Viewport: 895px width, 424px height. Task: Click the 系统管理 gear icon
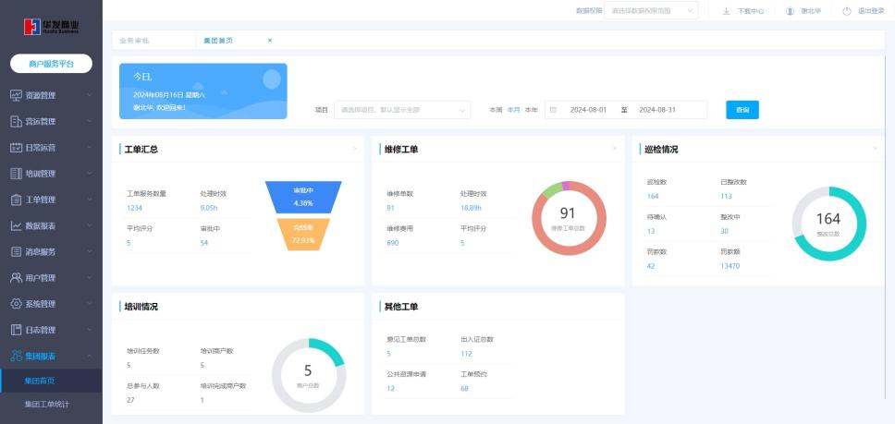coord(16,304)
